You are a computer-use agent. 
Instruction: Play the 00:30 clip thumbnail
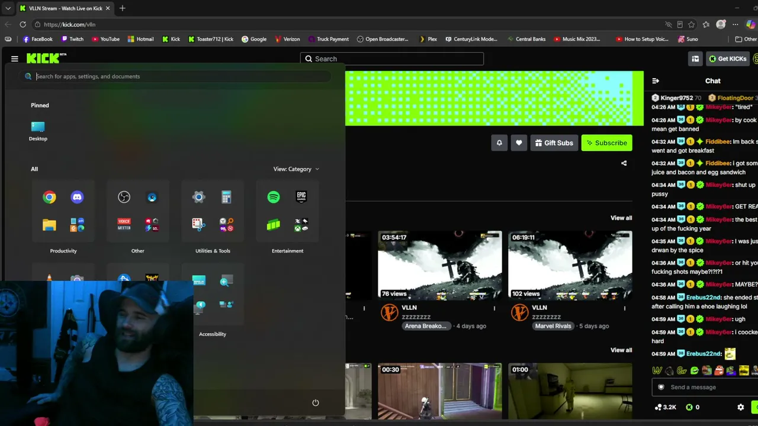click(x=440, y=391)
